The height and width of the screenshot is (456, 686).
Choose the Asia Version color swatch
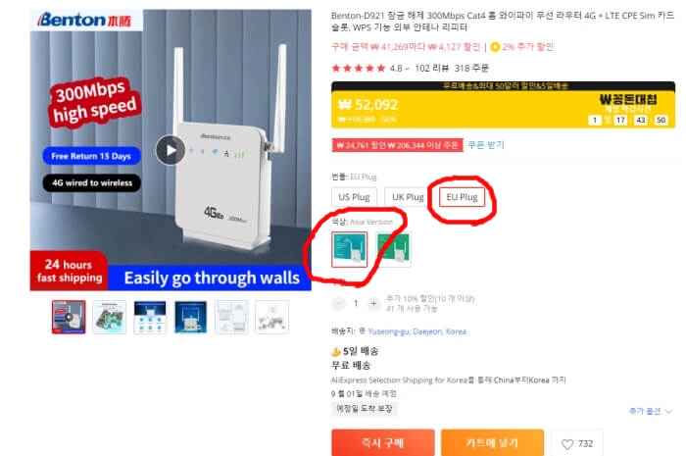[x=349, y=249]
